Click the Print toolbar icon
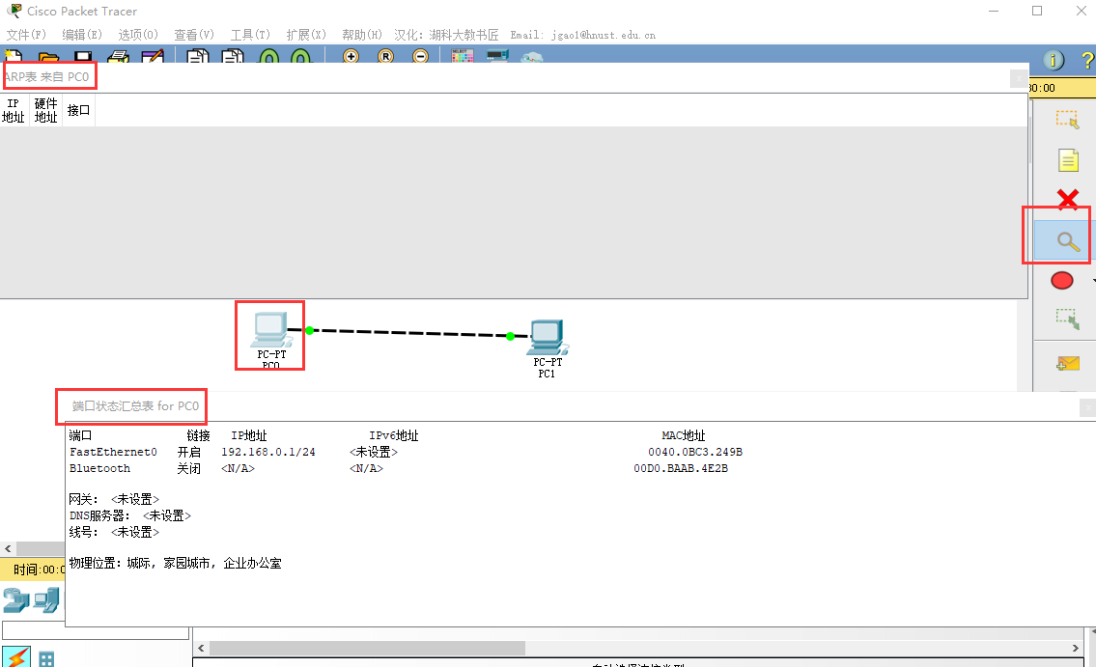Screen dimensions: 1096x667 118,57
